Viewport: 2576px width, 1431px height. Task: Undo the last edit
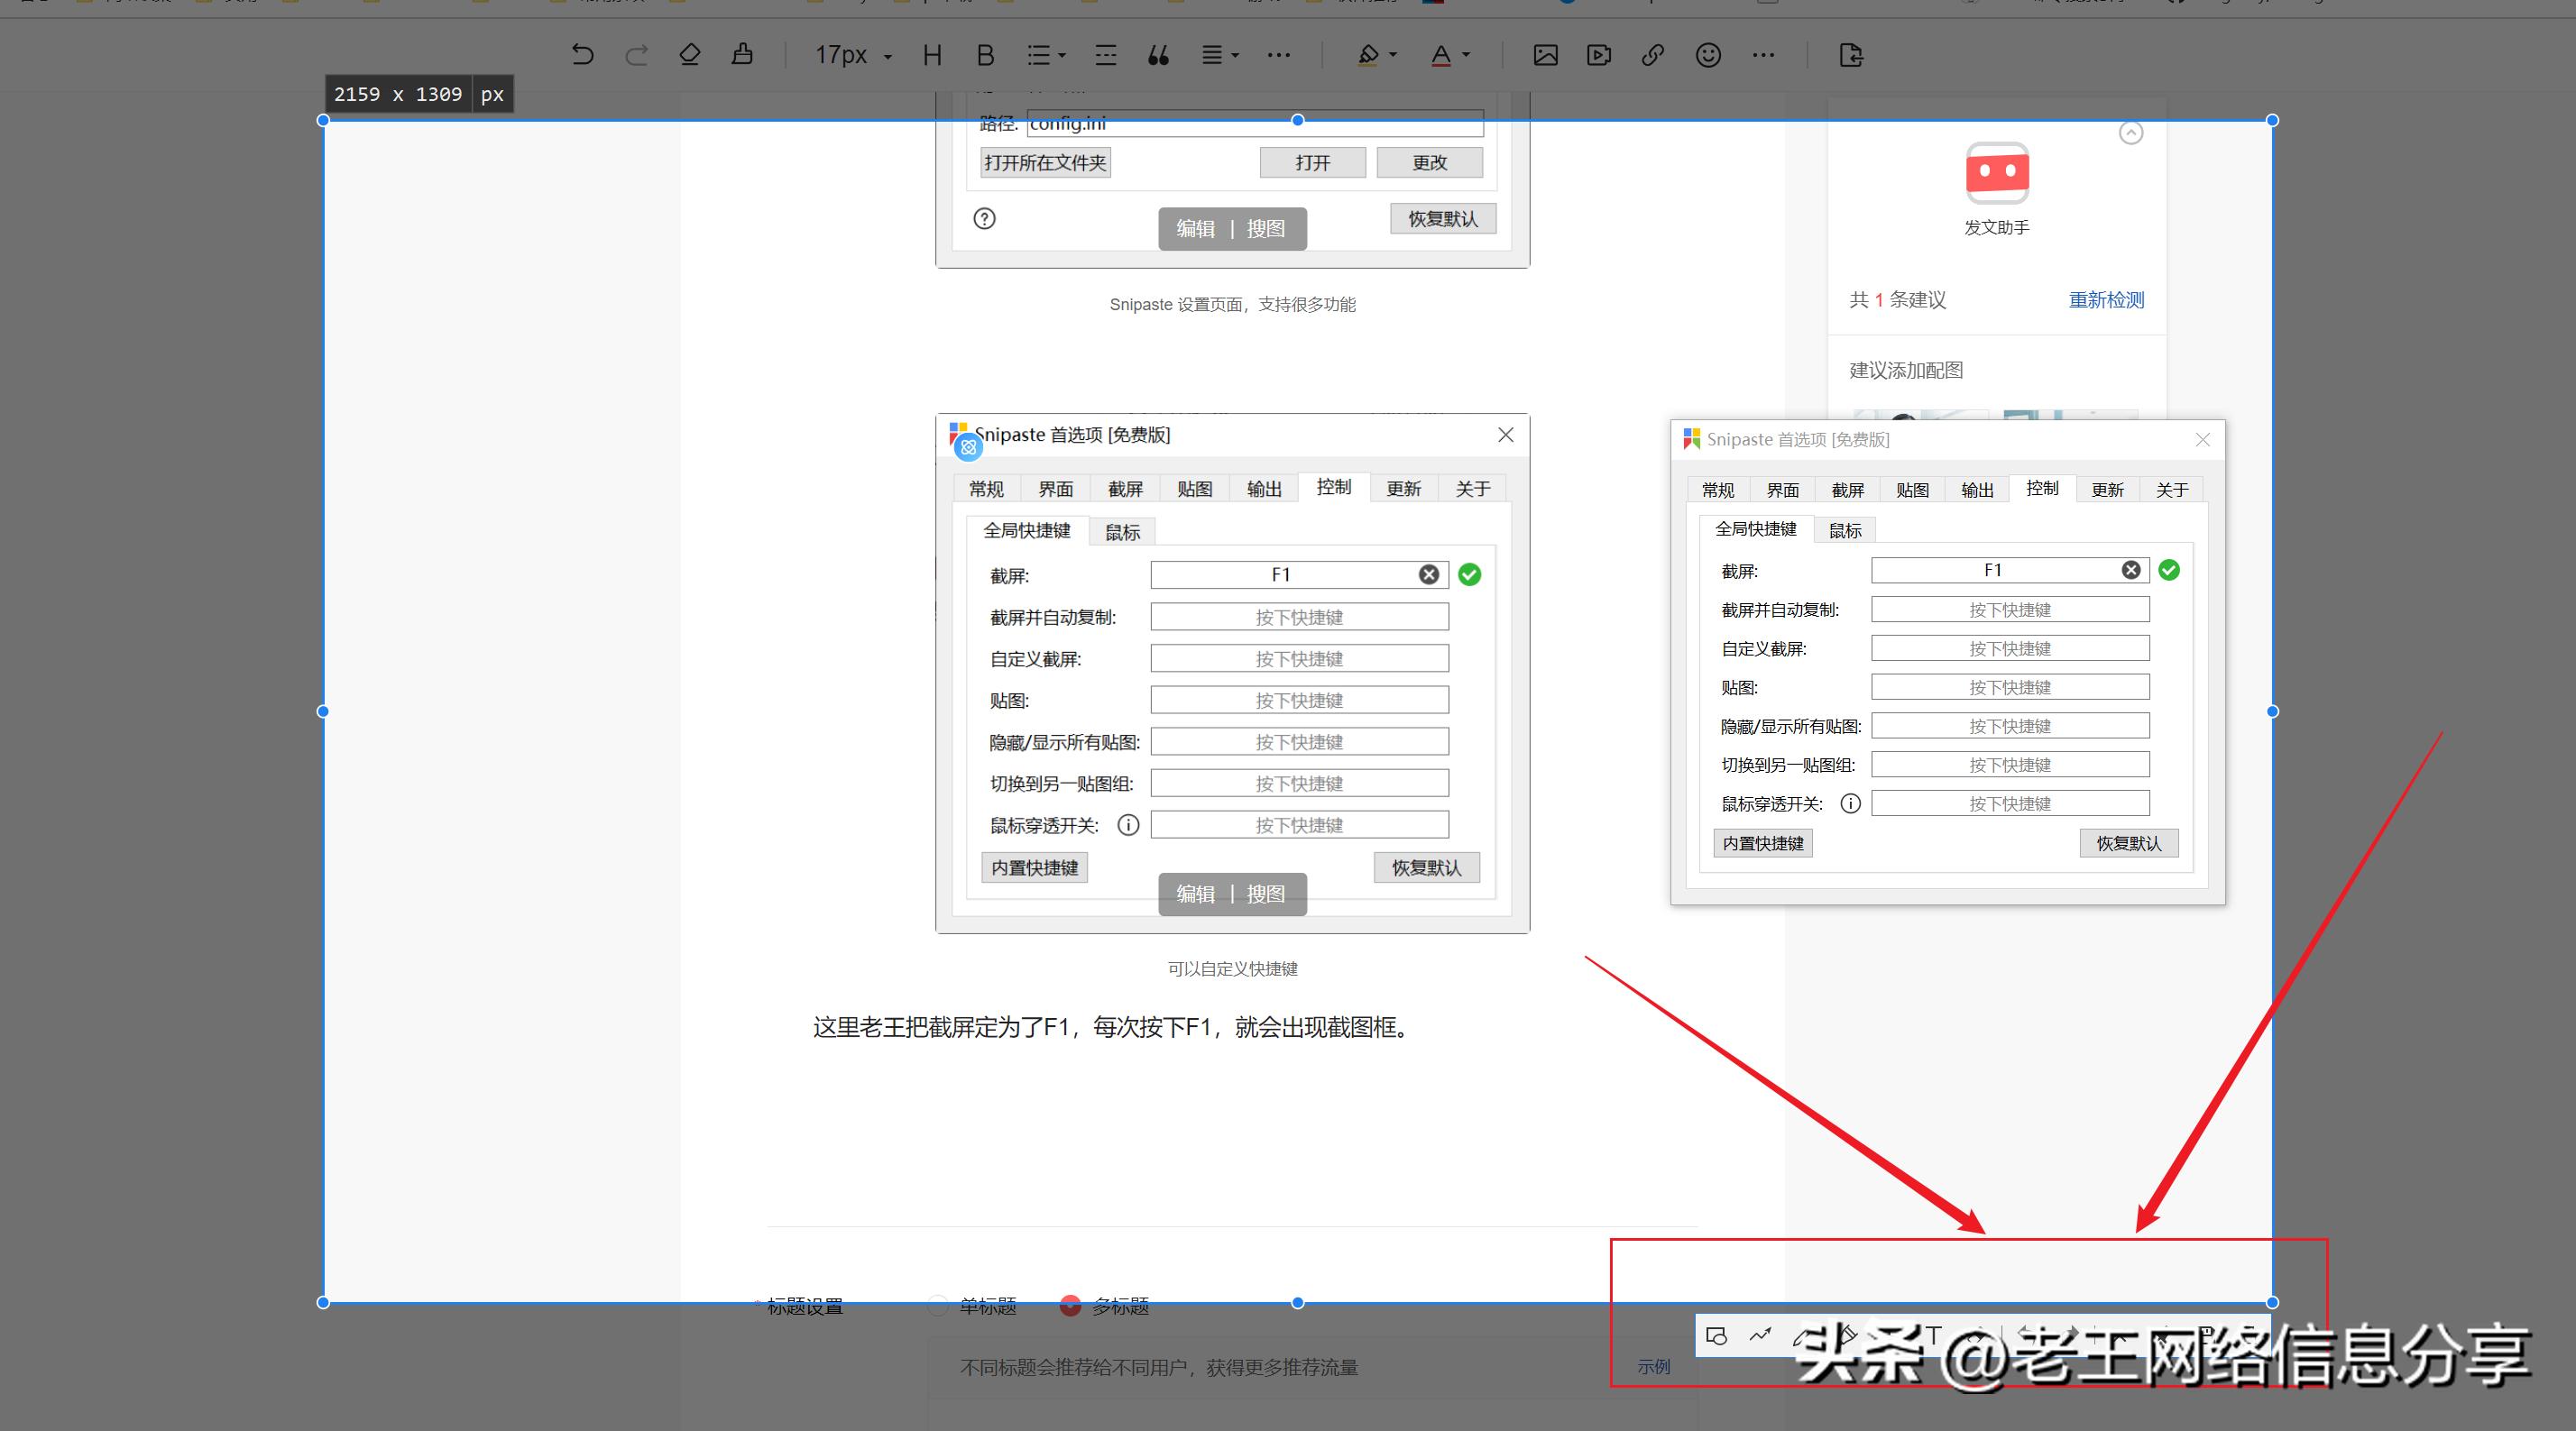click(584, 55)
